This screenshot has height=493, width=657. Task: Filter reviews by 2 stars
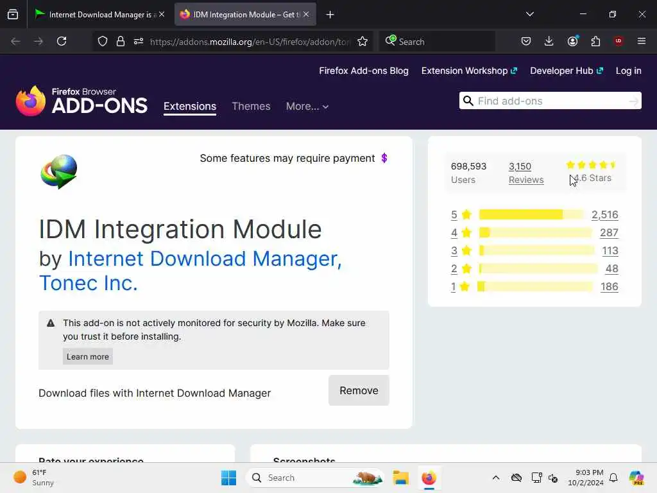[454, 269]
